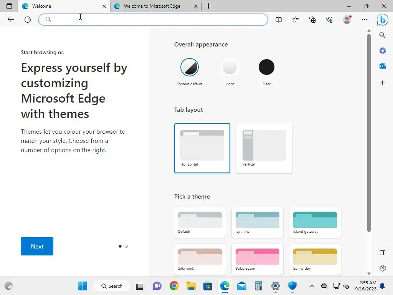Open the taskbar volume muted icon
Screen dimensions: 393x295
click(x=346, y=286)
